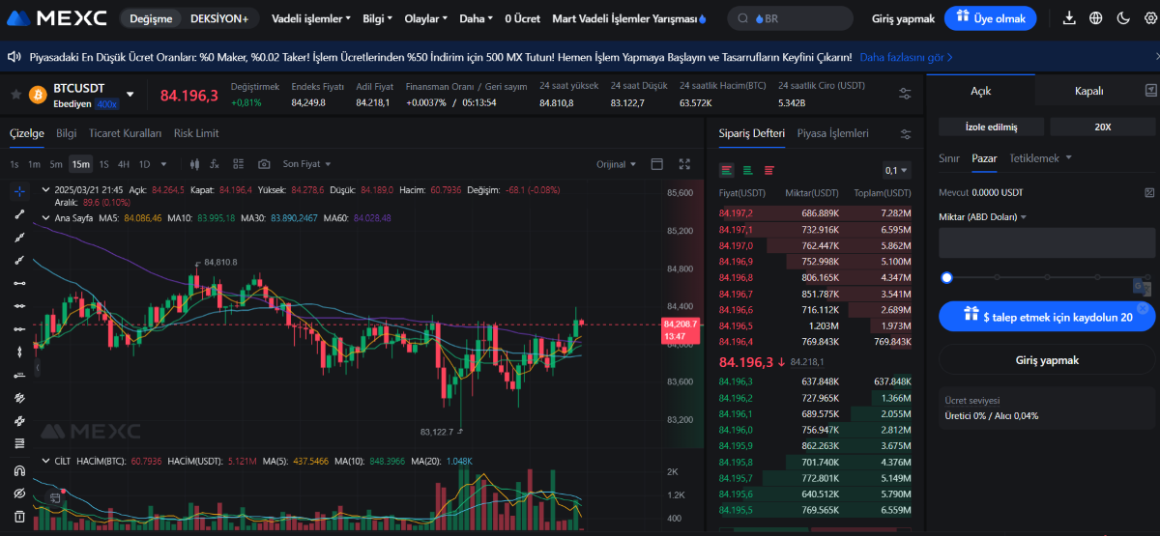This screenshot has width=1160, height=536.
Task: Open the calculator icon beside Mevcut balance
Action: (1149, 193)
